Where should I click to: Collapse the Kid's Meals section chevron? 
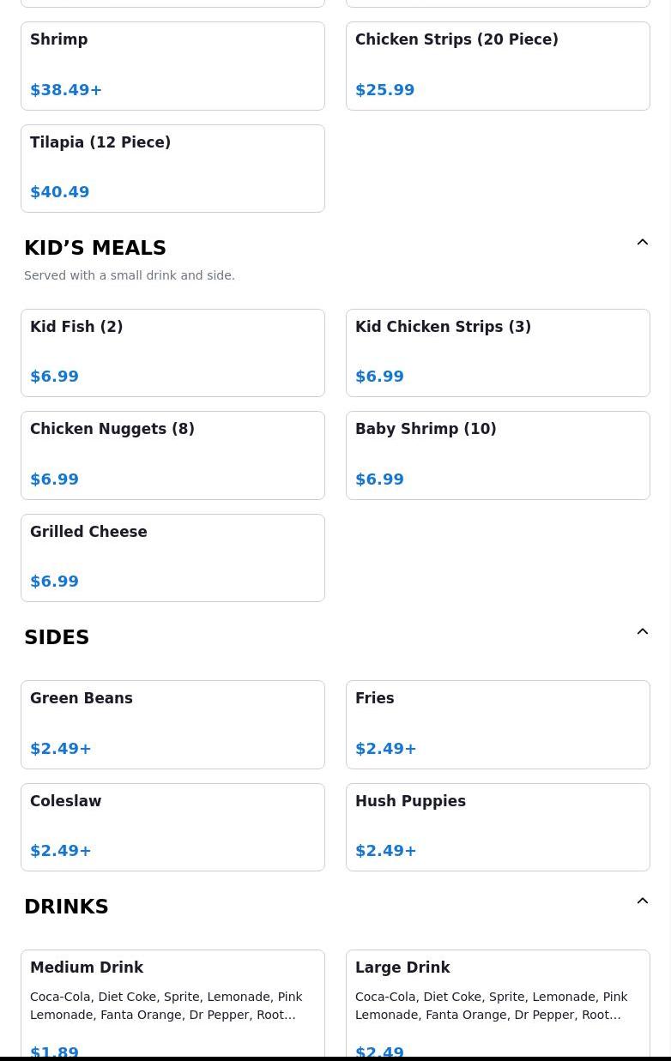pyautogui.click(x=642, y=243)
